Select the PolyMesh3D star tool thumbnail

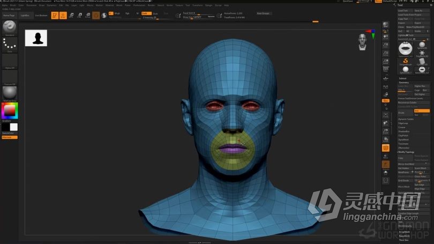[x=422, y=53]
